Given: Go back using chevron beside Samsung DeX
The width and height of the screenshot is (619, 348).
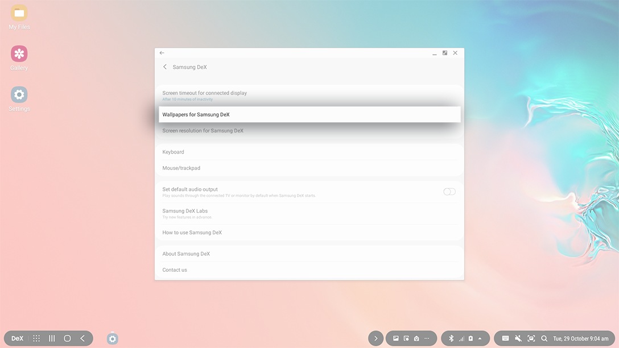Looking at the screenshot, I should click(165, 67).
